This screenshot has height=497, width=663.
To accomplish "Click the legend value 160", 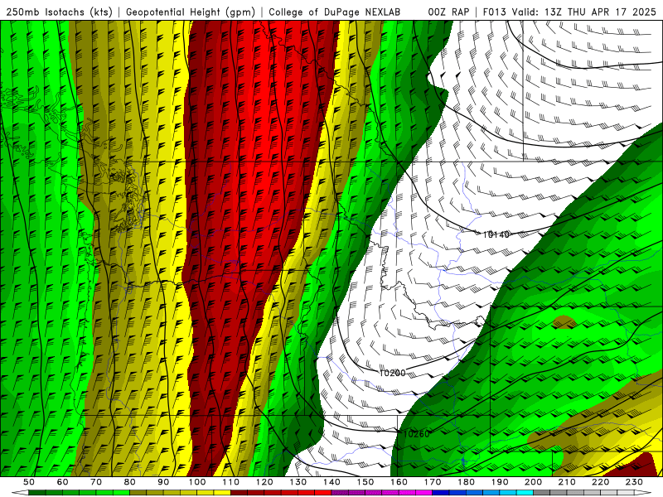I will (x=399, y=482).
